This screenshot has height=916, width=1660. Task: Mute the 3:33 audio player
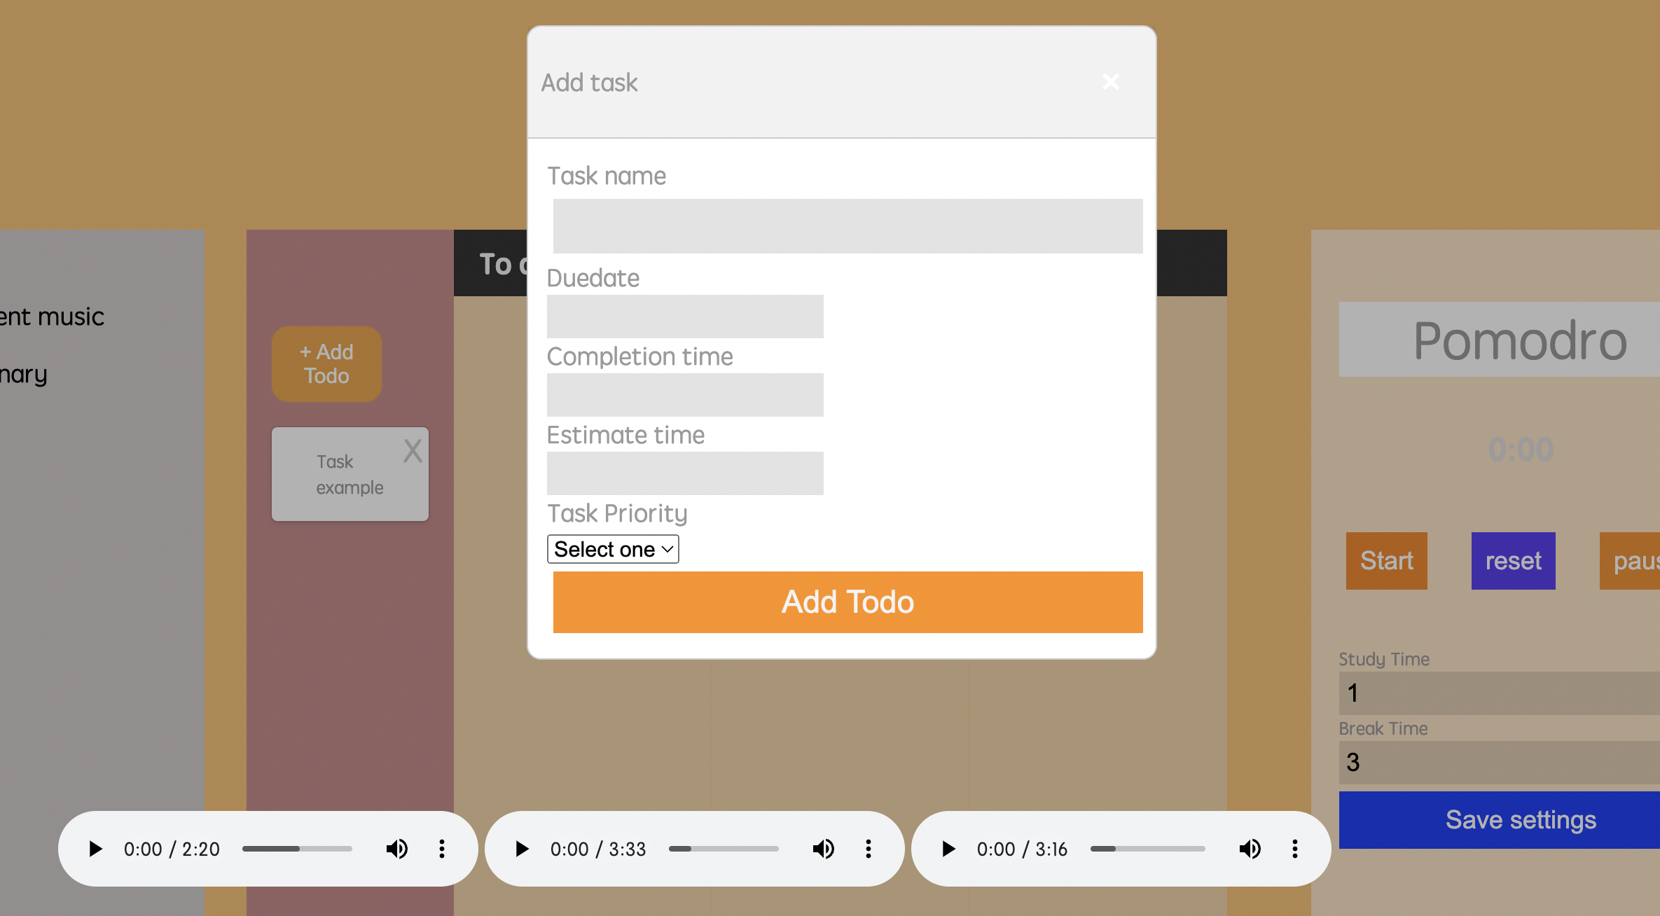coord(824,849)
